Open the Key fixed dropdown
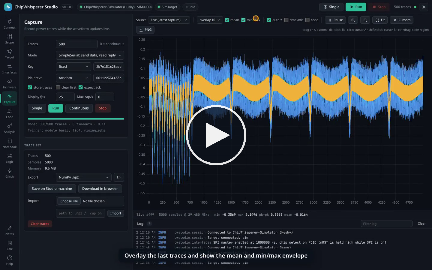Viewport: 432px width, 270px height. coord(73,67)
